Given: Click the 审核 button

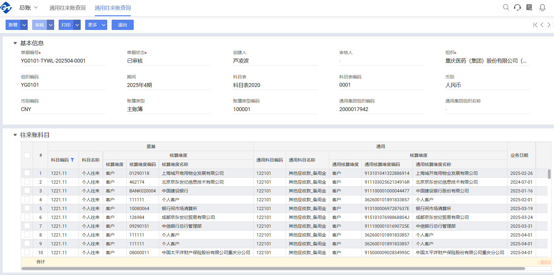Looking at the screenshot, I should tap(39, 25).
